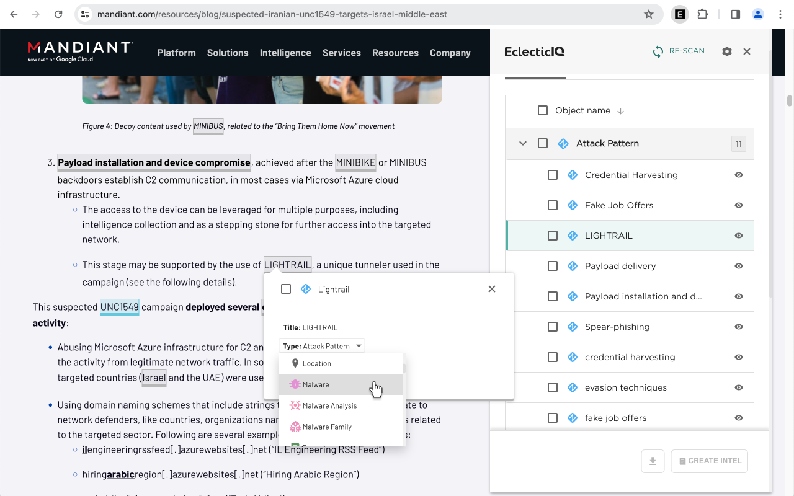Click the Malware bug icon in dropdown
794x496 pixels.
[295, 384]
